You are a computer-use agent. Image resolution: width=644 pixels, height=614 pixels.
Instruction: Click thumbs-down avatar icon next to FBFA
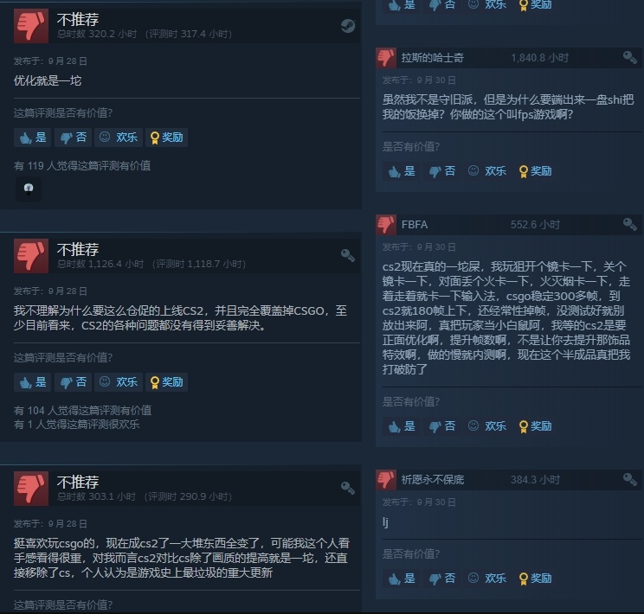pyautogui.click(x=386, y=225)
